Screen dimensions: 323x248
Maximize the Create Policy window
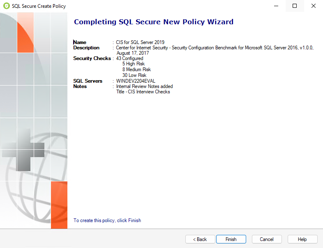tap(295, 6)
